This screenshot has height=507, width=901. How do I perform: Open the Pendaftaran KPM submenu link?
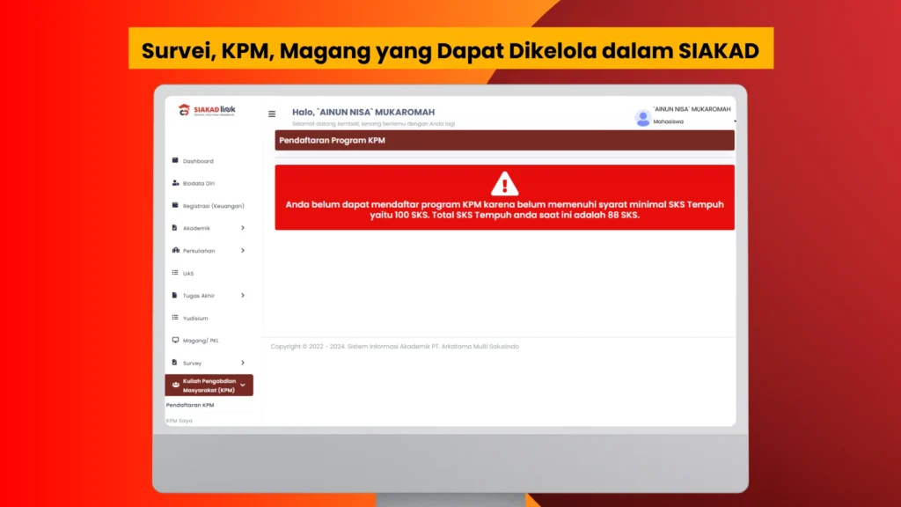coord(190,405)
